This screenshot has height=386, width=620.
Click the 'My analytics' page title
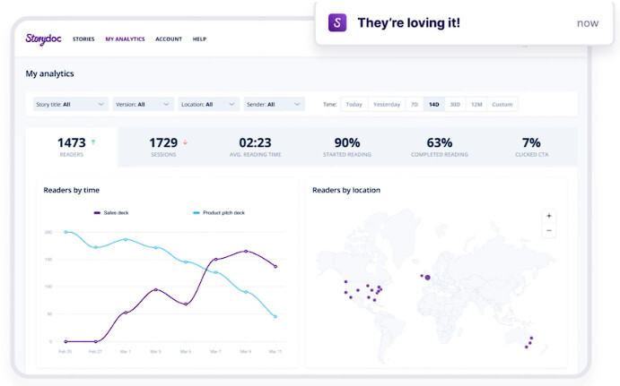(x=50, y=73)
